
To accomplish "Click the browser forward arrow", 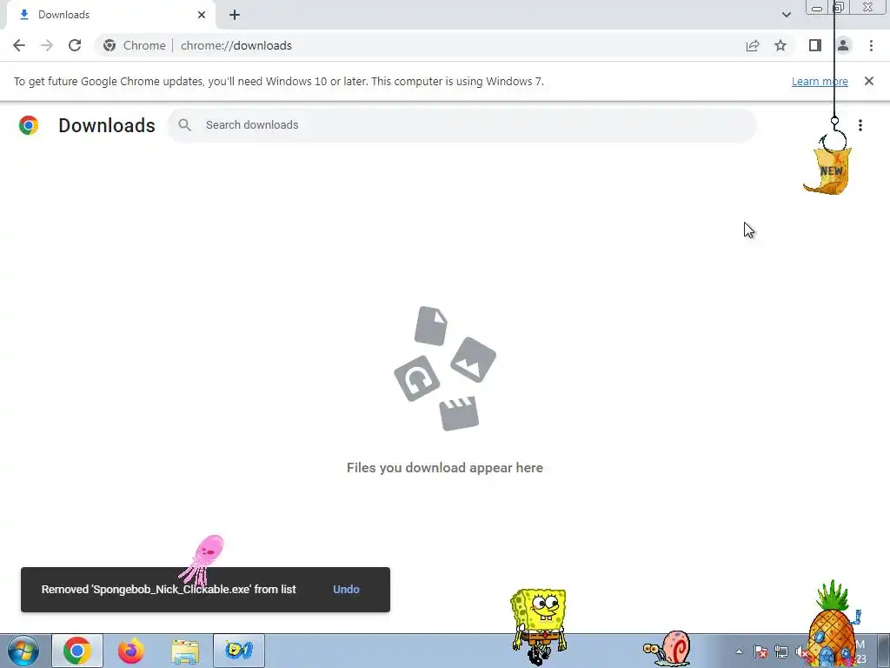I will 47,45.
